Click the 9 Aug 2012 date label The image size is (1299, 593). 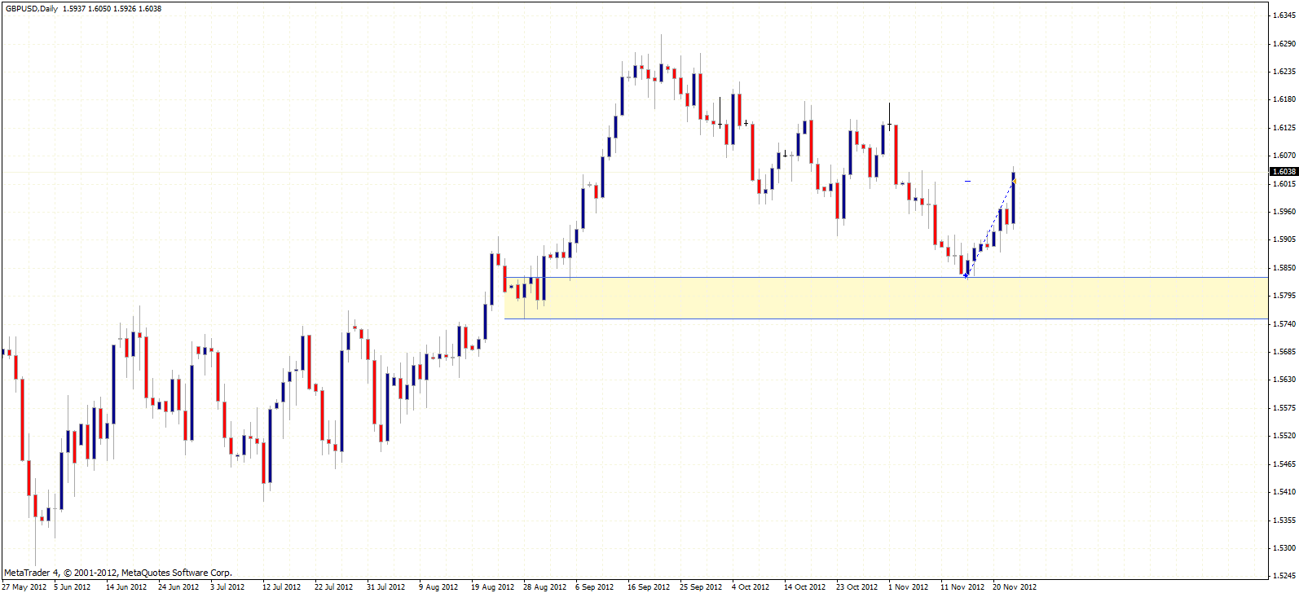[438, 587]
